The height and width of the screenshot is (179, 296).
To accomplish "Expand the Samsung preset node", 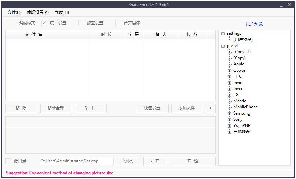I will [230, 114].
